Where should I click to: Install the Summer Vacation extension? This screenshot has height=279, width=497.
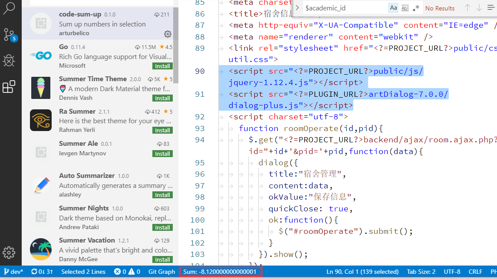163,259
